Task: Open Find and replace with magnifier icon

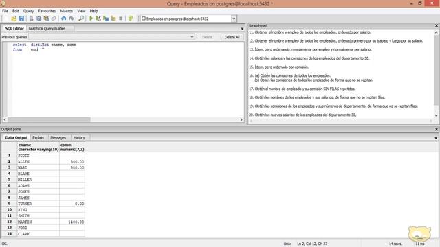Action: click(x=81, y=19)
